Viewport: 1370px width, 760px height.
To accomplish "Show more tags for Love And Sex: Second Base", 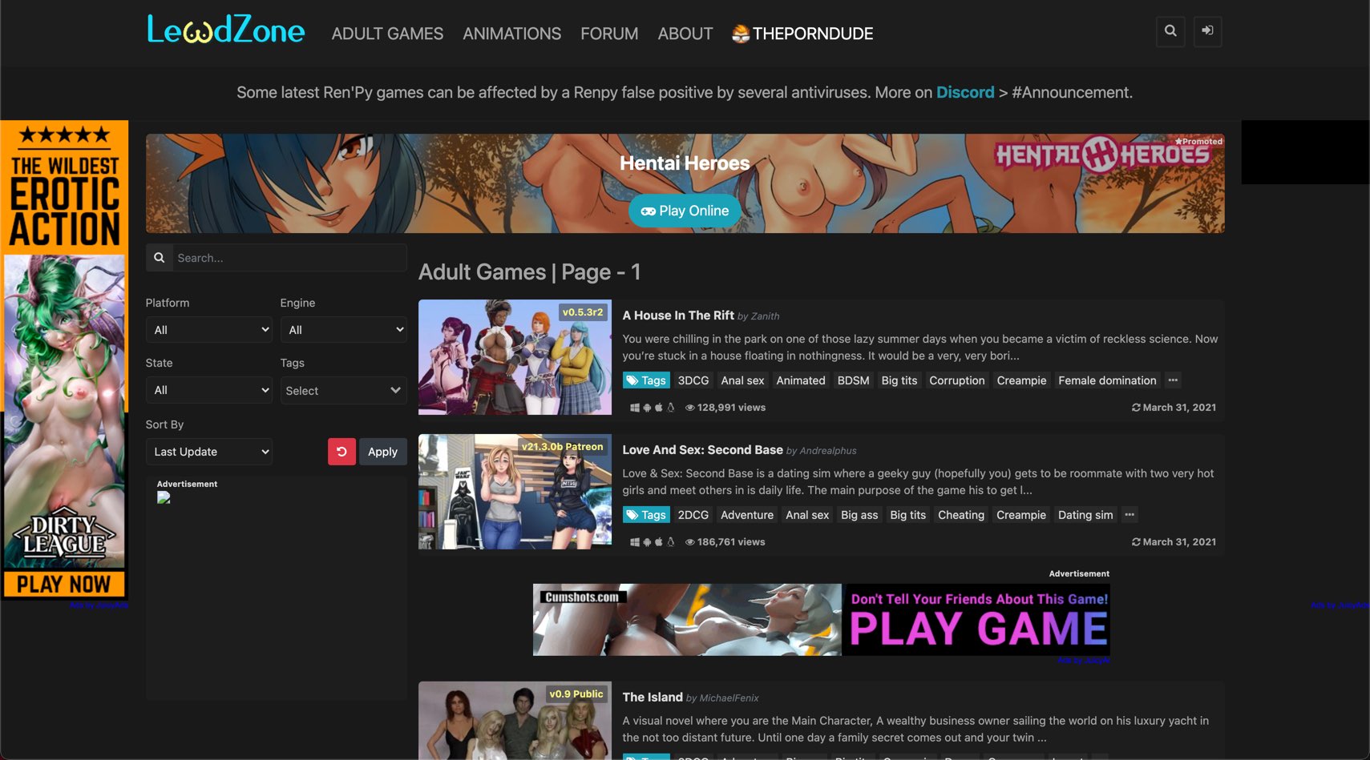I will pyautogui.click(x=1130, y=515).
